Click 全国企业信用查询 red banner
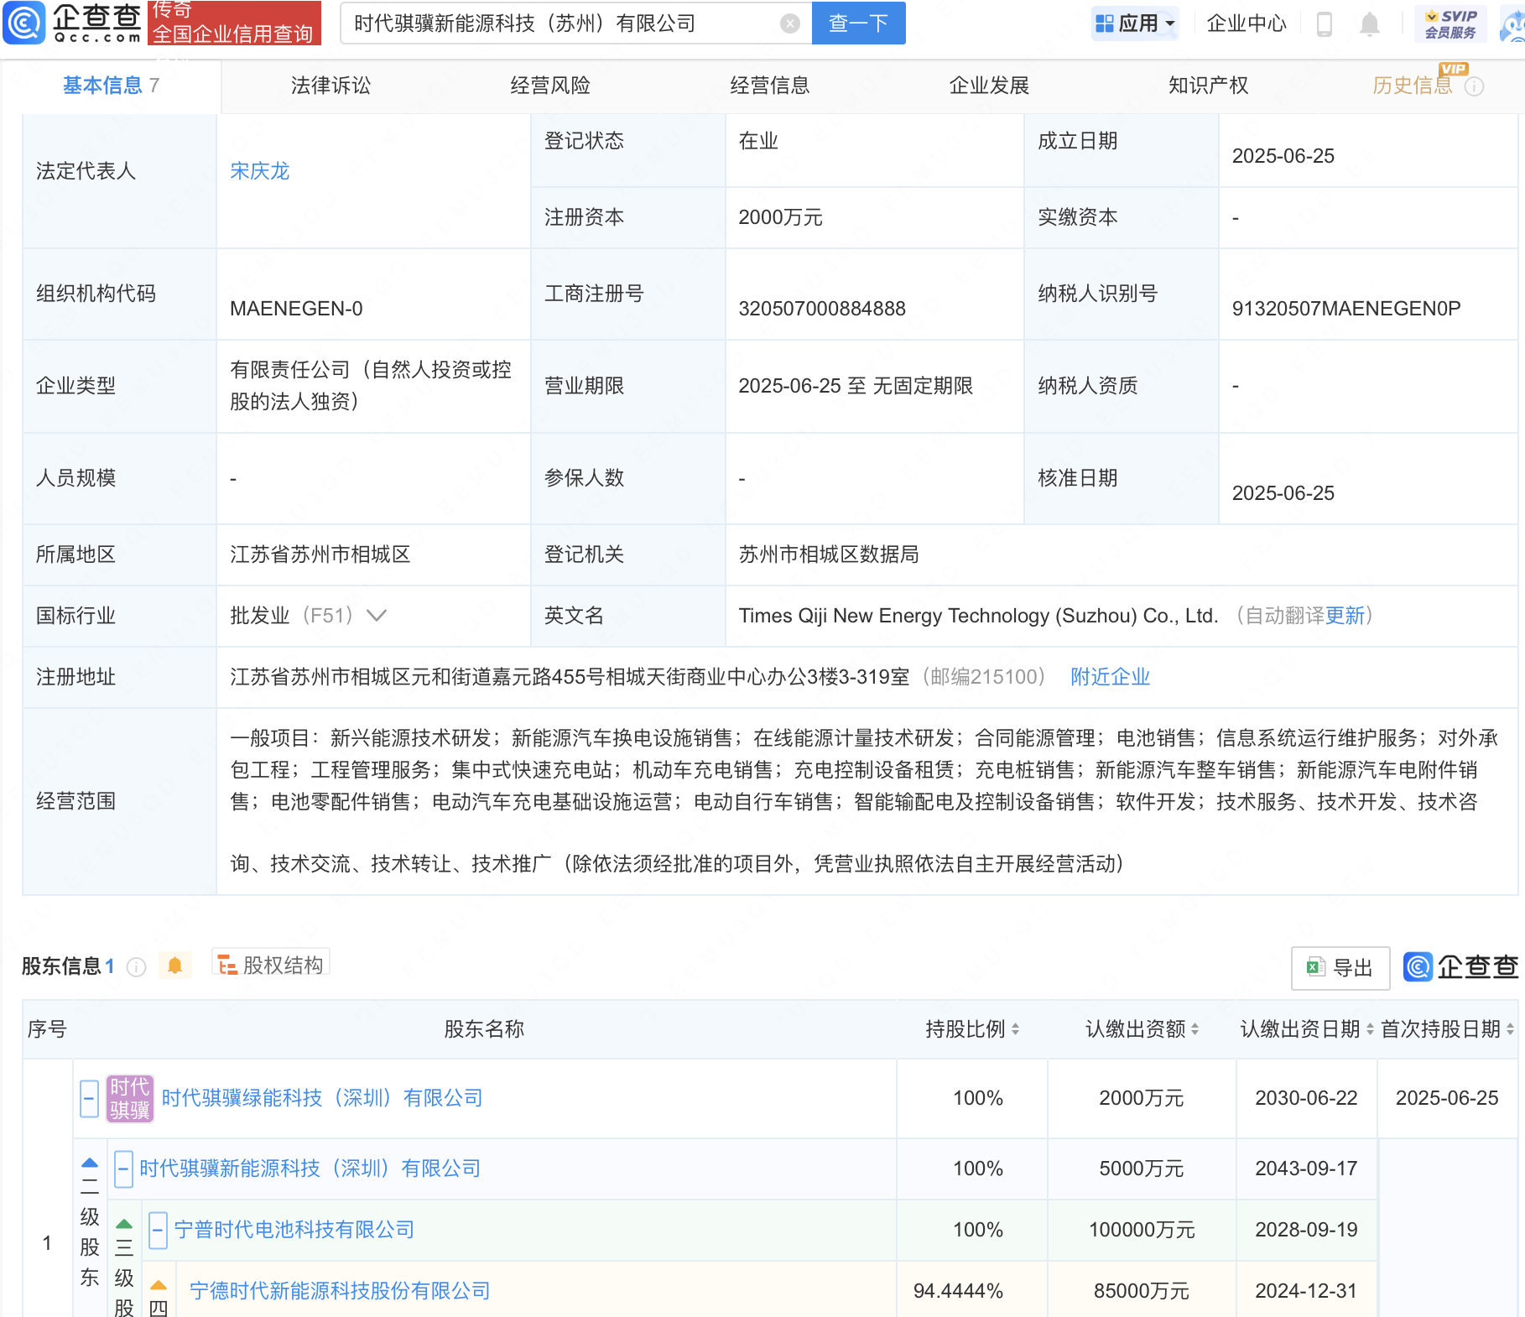 234,23
